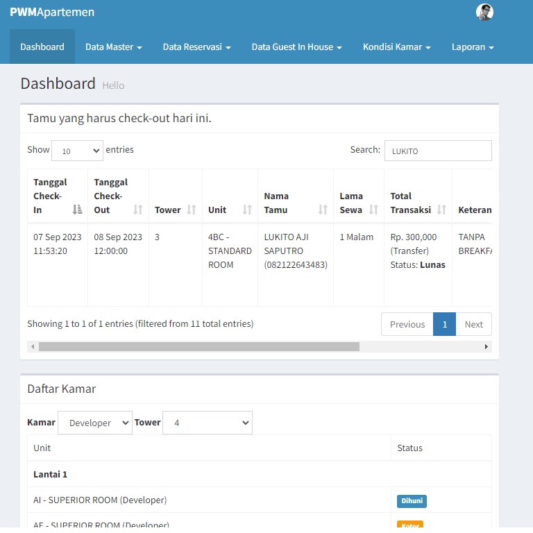Click the PWMApartemen brand link
Viewport: 533px width, 533px height.
click(52, 12)
